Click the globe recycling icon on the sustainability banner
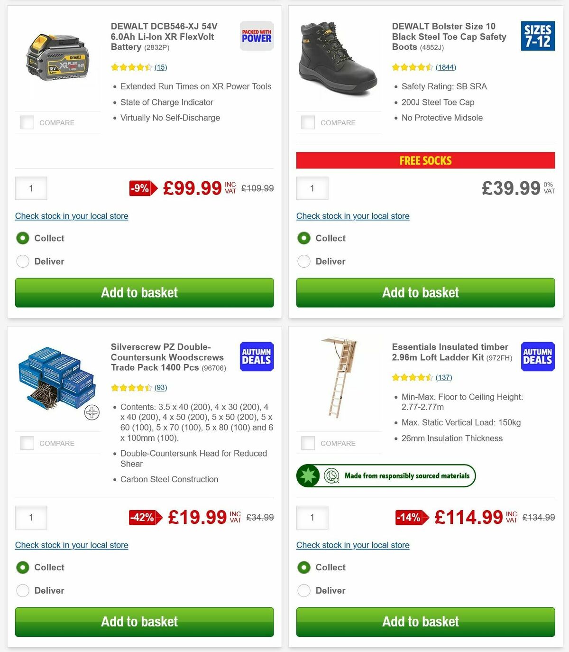The image size is (569, 652). 332,475
